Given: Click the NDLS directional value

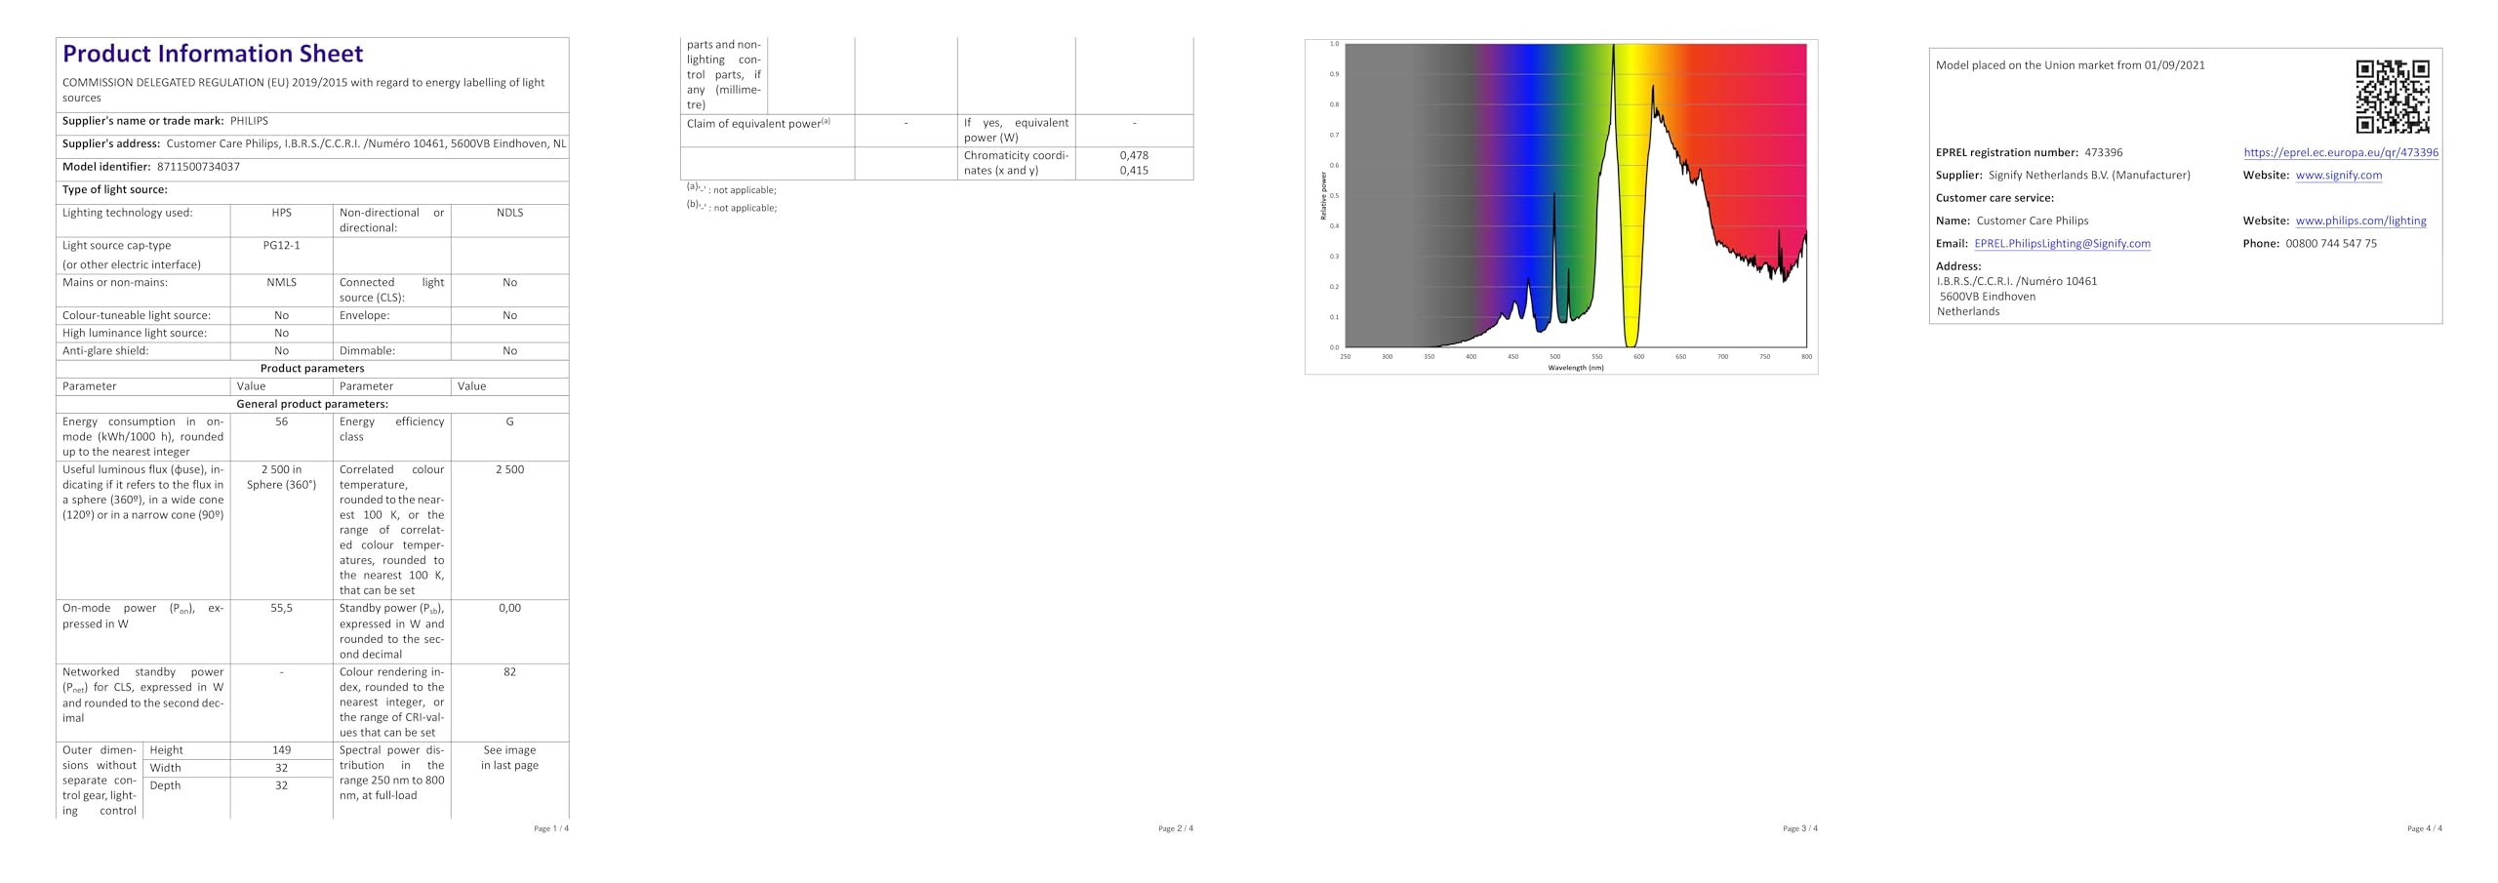Looking at the screenshot, I should tap(509, 213).
